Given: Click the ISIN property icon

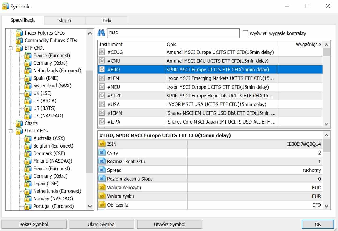Looking at the screenshot, I should (x=102, y=144).
